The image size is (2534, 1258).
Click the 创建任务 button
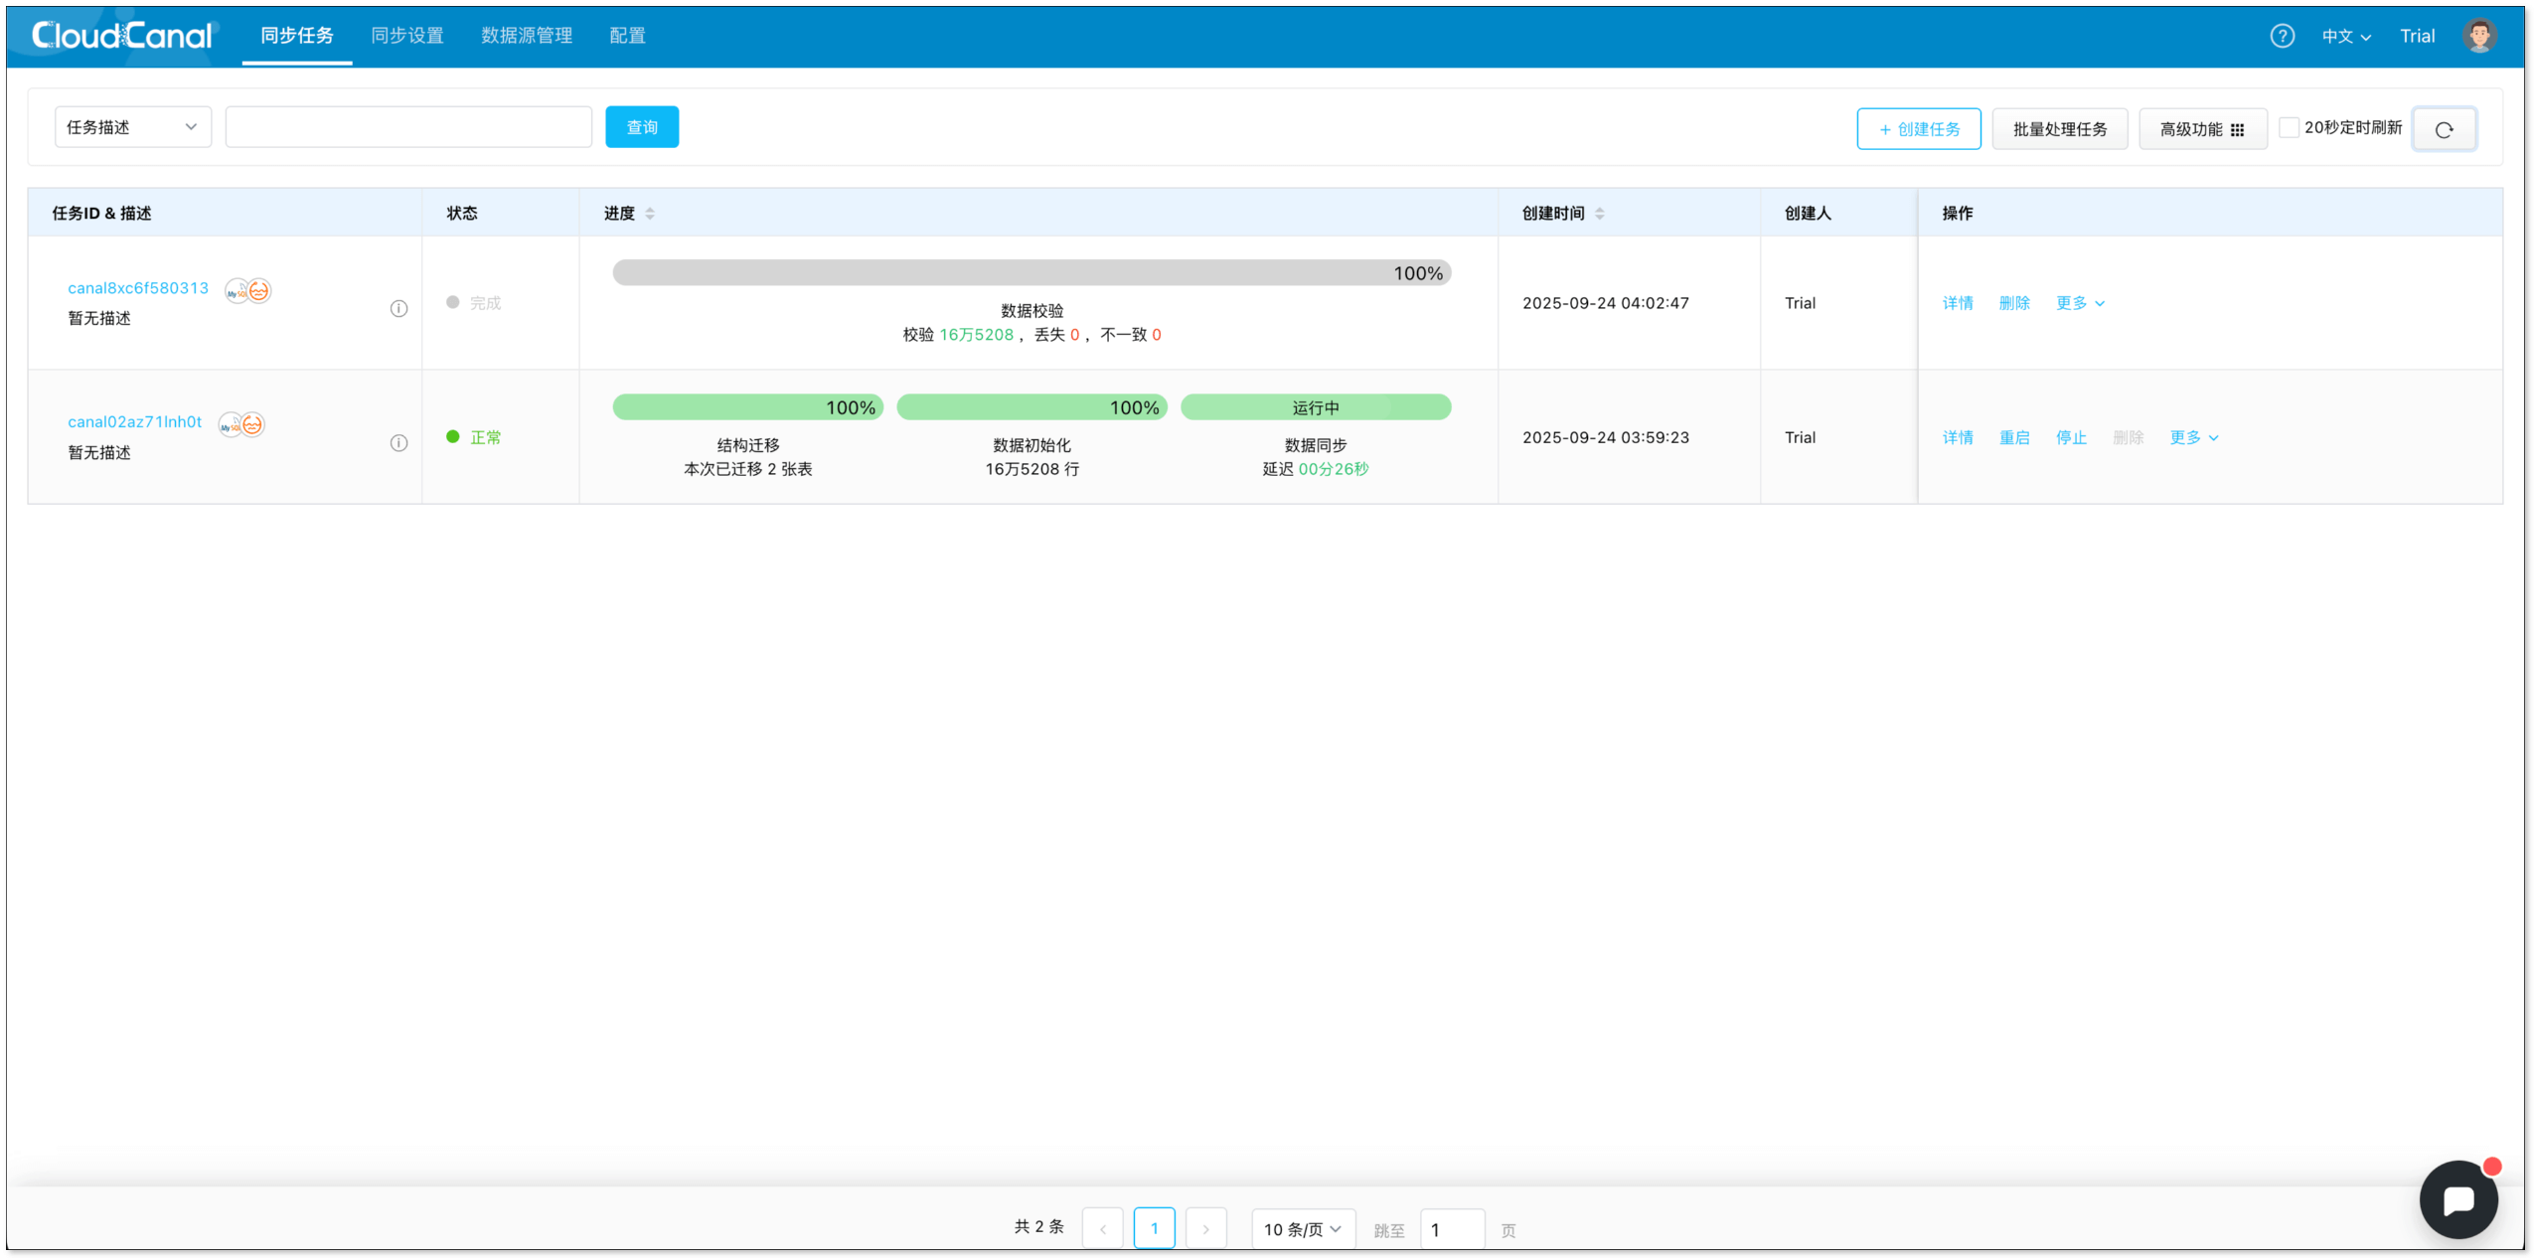[1917, 129]
